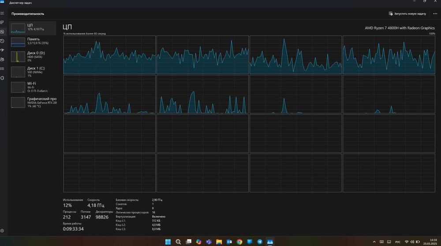This screenshot has height=246, width=441.
Task: Select the Графический процессор NVIDIA item
Action: (33, 102)
